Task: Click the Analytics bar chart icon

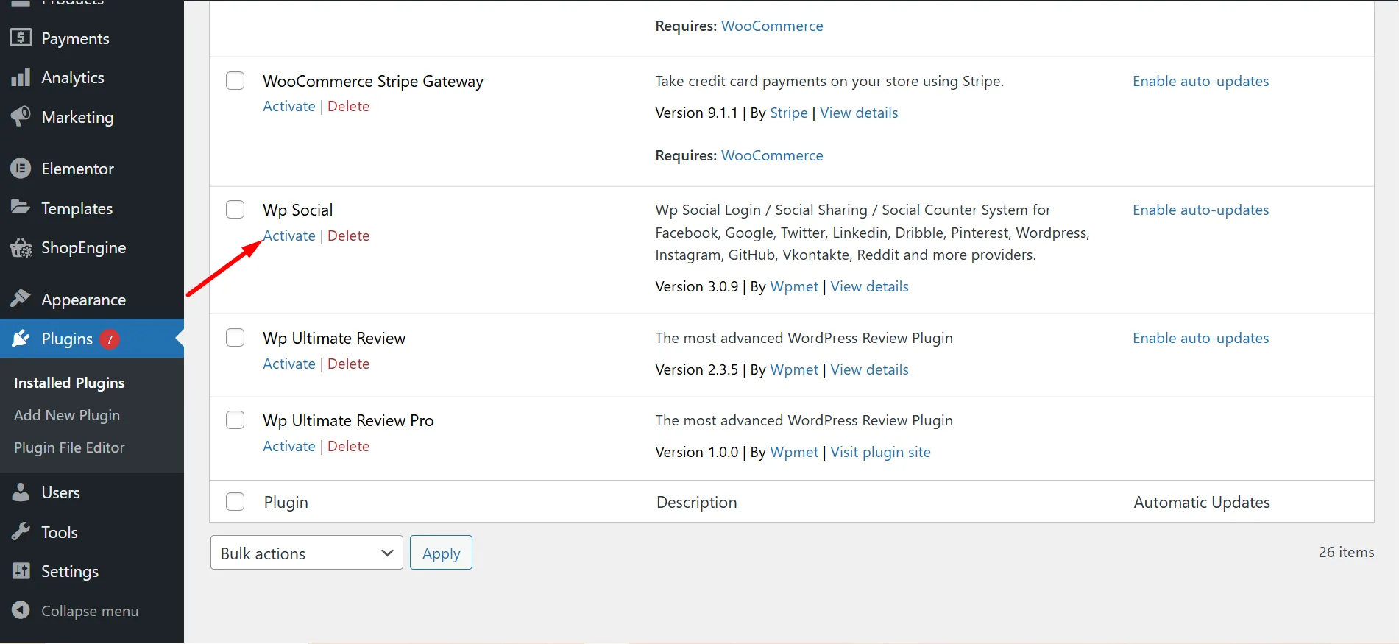Action: point(21,77)
